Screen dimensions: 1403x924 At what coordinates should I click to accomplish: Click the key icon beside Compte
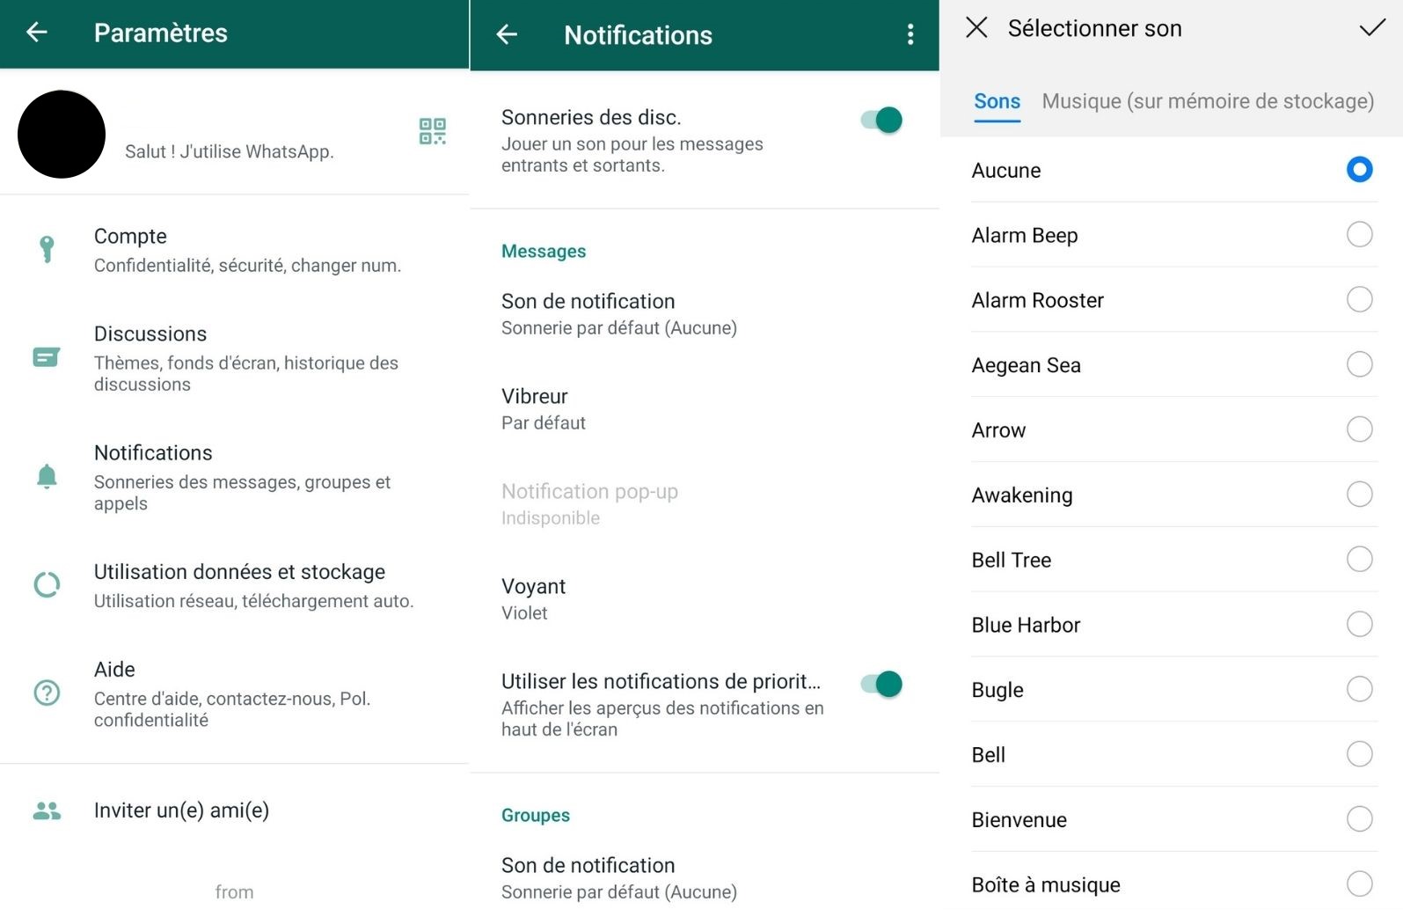pyautogui.click(x=47, y=249)
